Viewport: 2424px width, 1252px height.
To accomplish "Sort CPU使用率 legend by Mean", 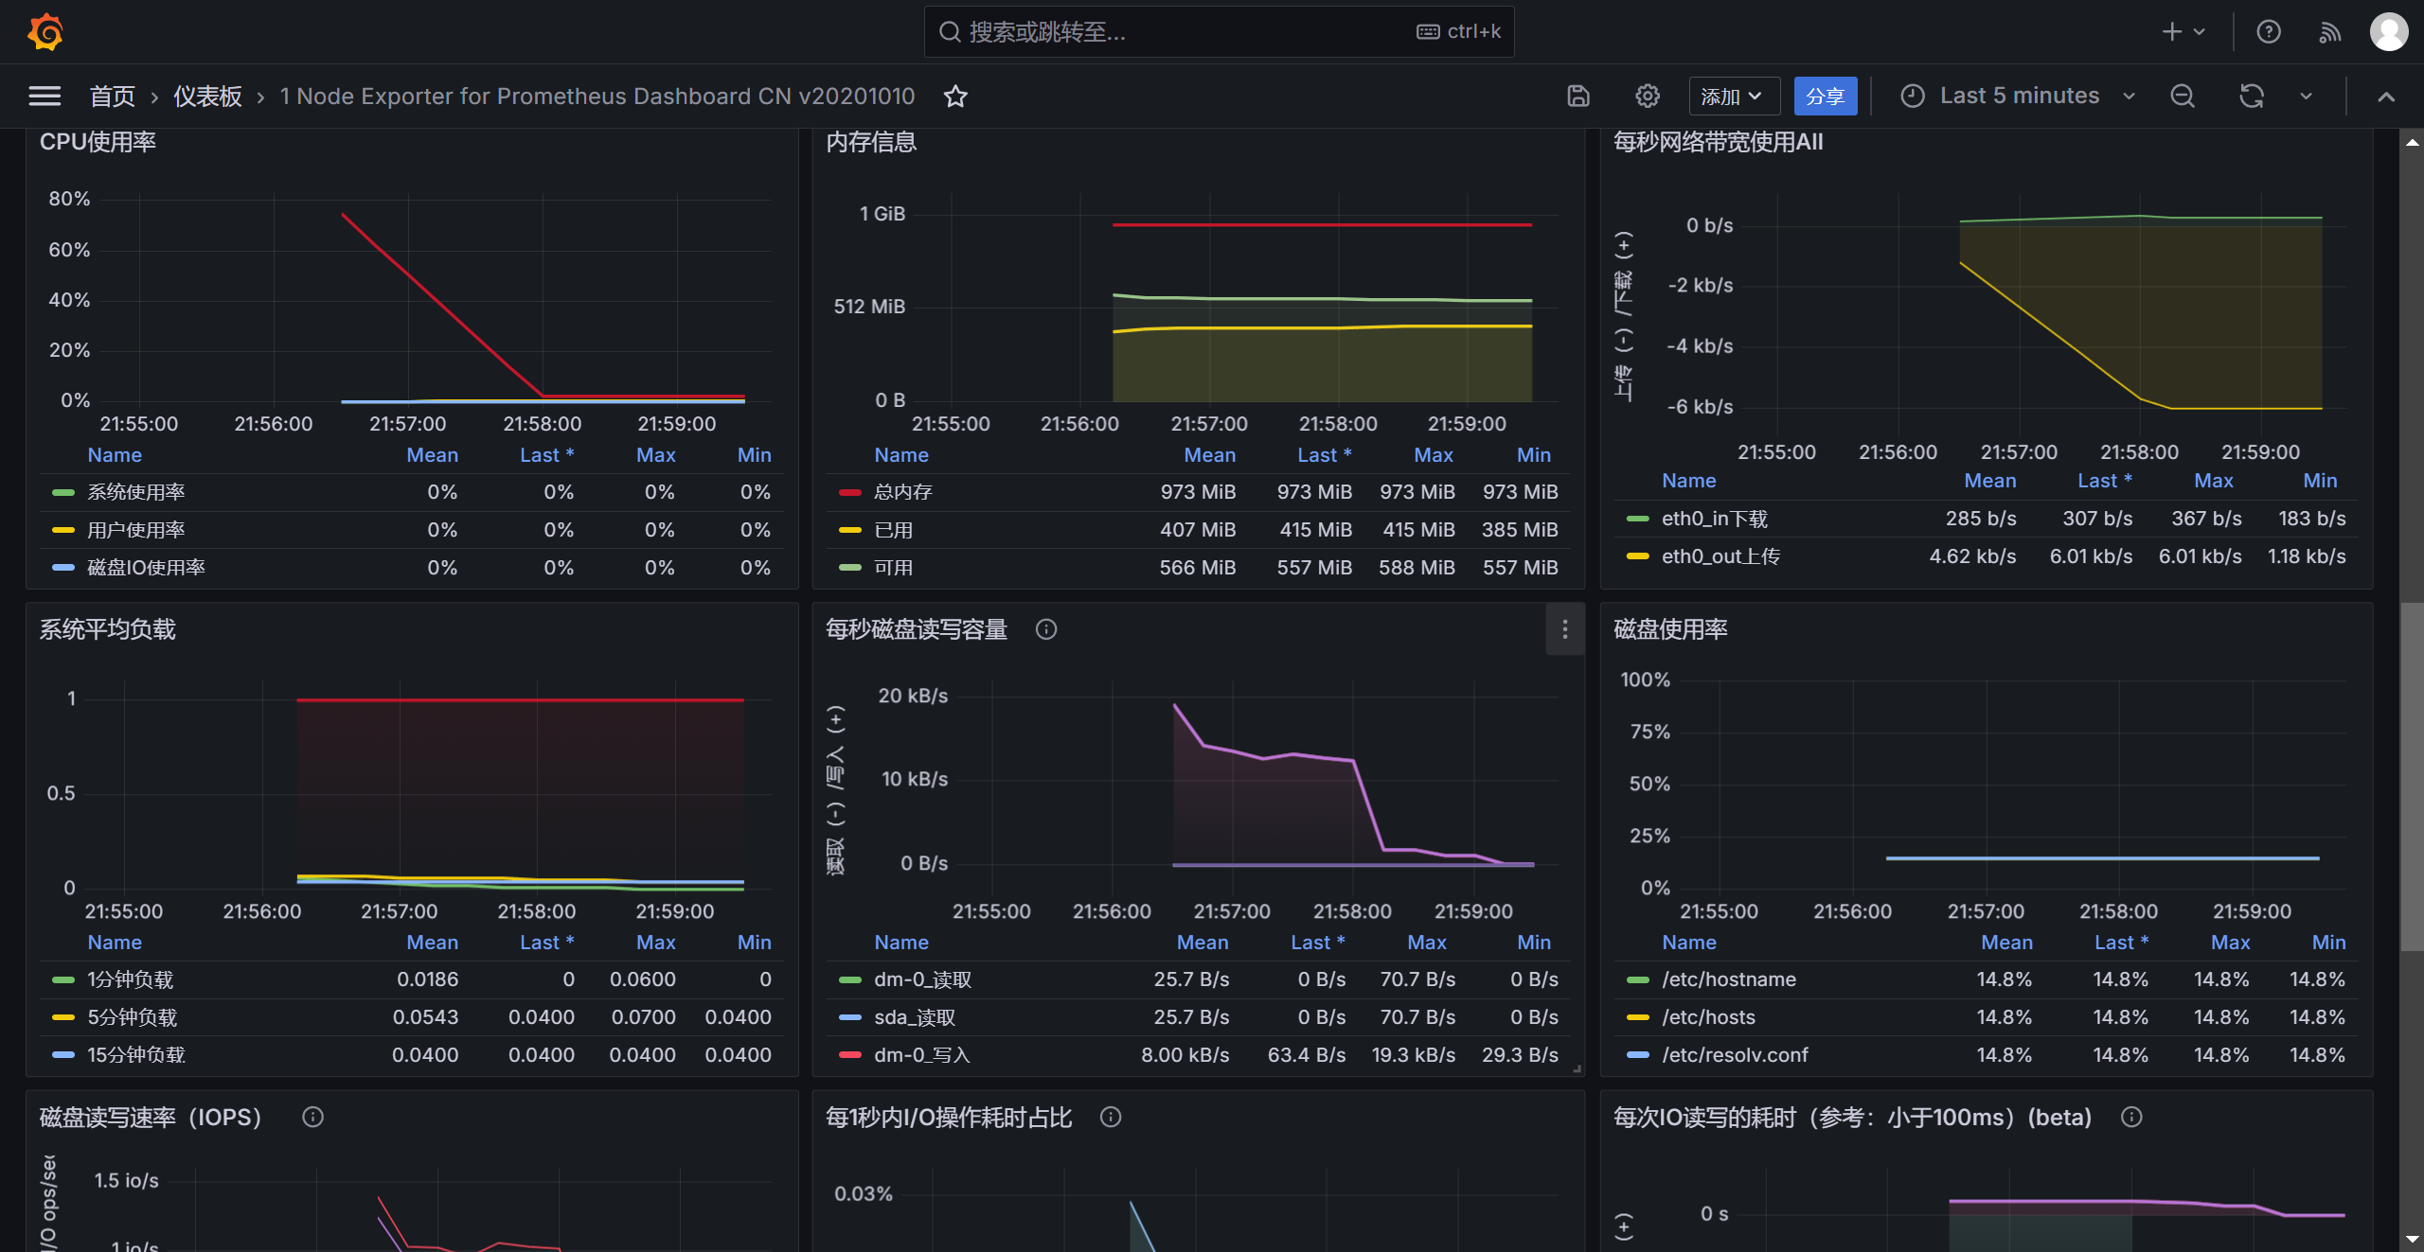I will pos(432,455).
